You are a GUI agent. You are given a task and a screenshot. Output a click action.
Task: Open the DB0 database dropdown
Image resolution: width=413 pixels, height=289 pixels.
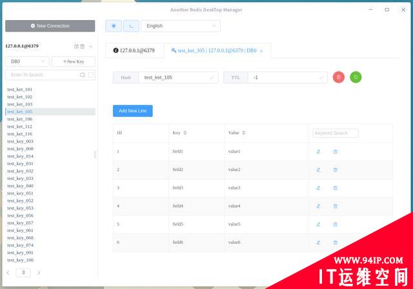point(27,61)
